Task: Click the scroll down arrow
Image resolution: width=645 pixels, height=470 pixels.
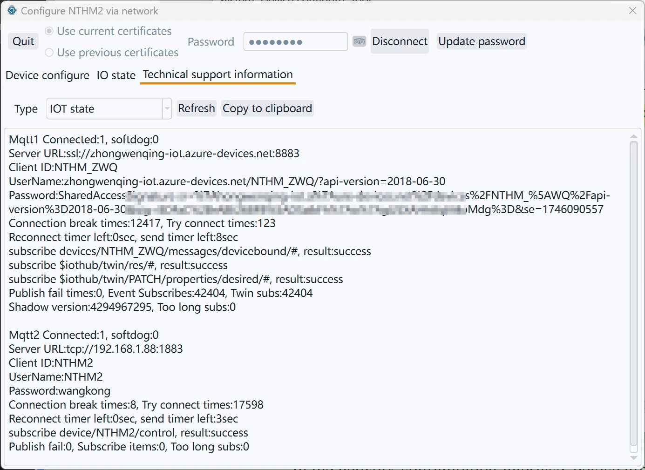Action: [x=633, y=458]
